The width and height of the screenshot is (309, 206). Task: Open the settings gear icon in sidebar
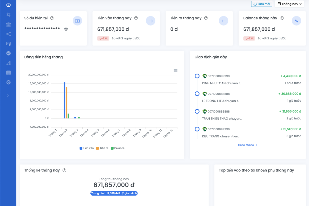click(8, 82)
